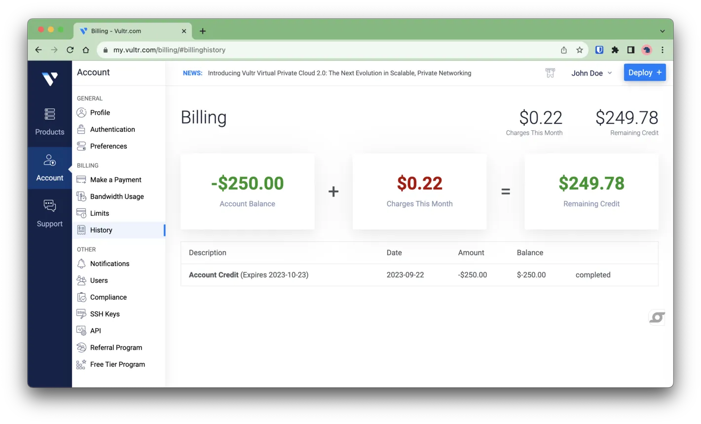The width and height of the screenshot is (701, 424).
Task: Open the tab search chevron
Action: (662, 31)
